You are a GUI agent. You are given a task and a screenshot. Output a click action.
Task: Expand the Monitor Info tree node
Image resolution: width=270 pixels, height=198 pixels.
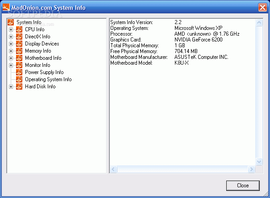[x=11, y=65]
